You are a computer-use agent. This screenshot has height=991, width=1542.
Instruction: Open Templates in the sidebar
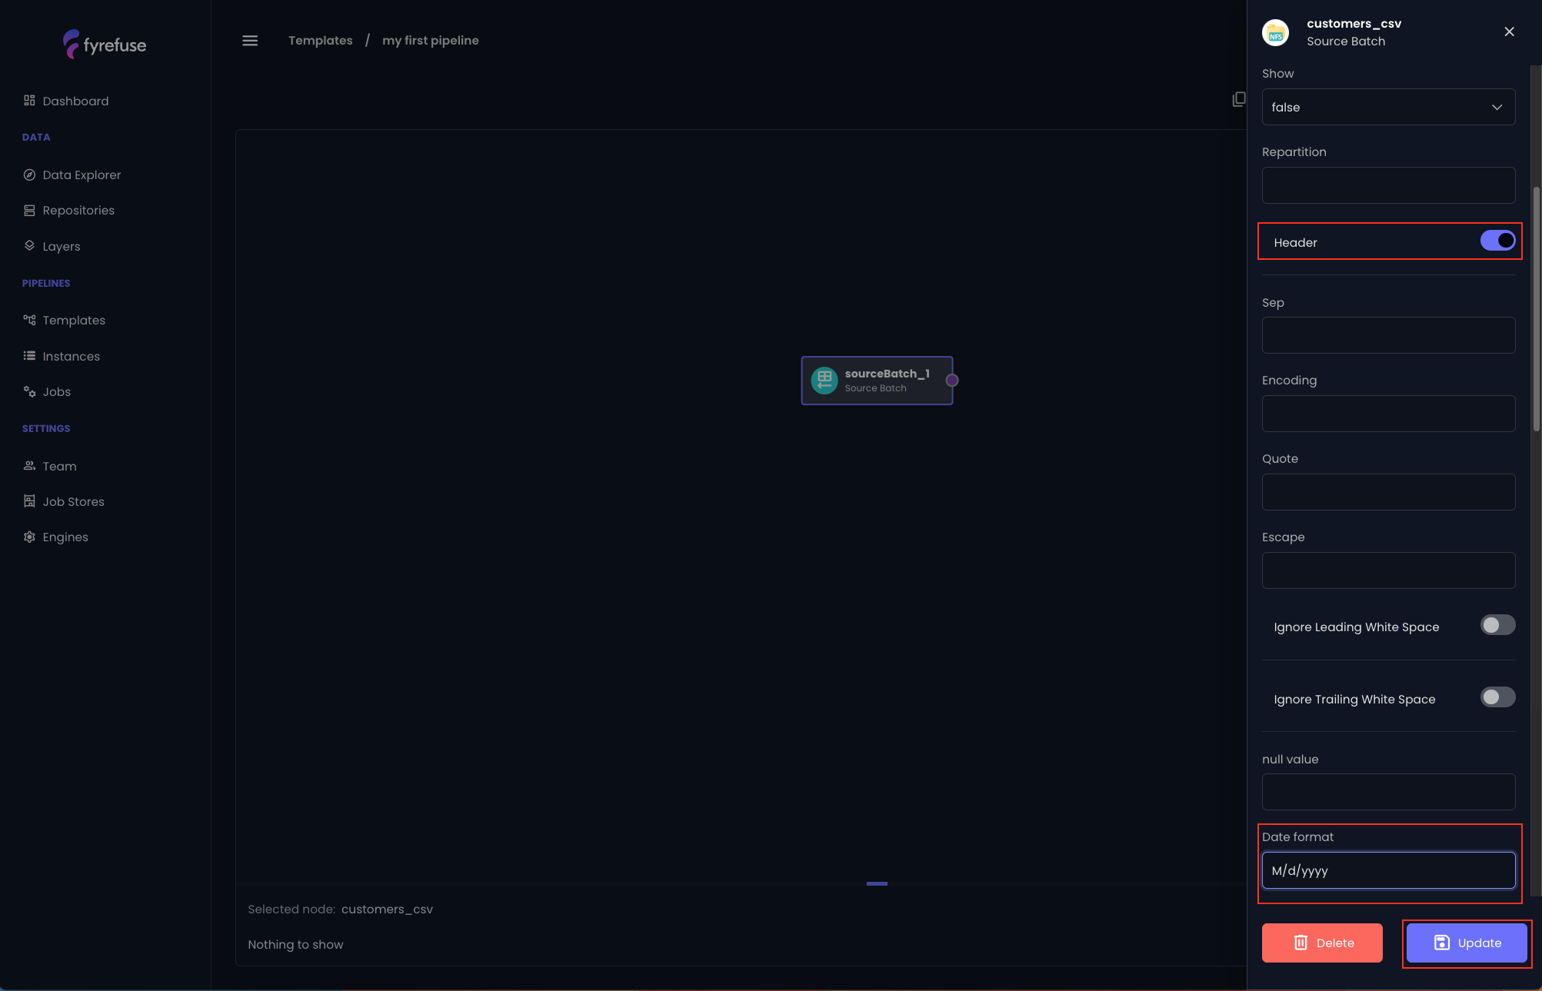coord(74,320)
